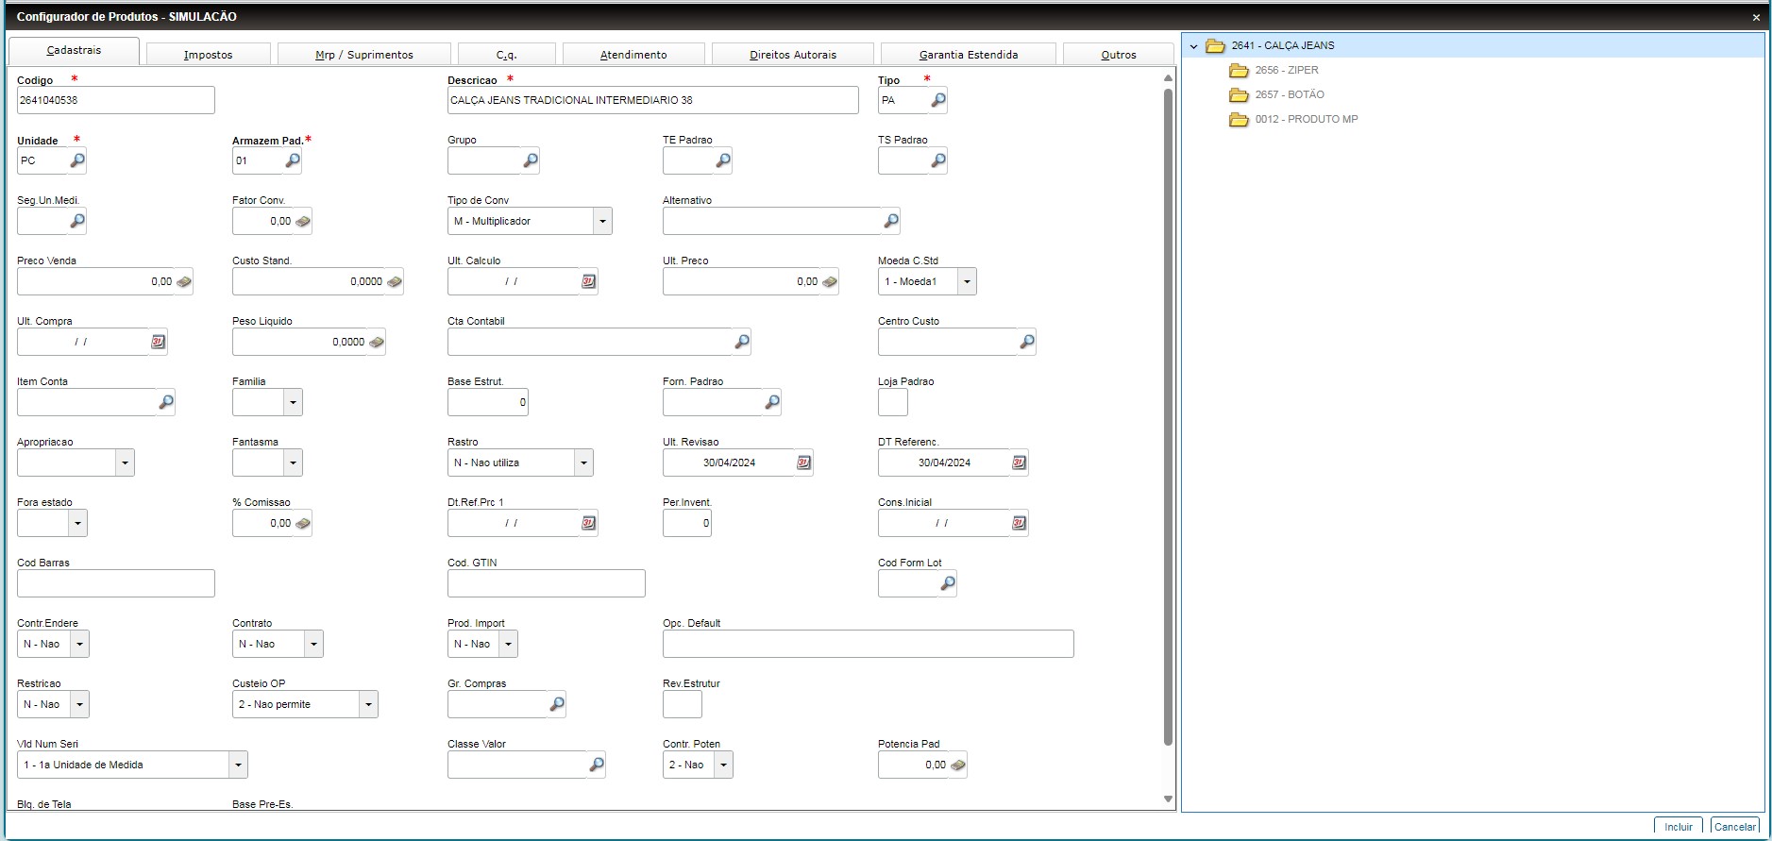Image resolution: width=1772 pixels, height=841 pixels.
Task: Switch to the Direitos Autorais tab
Action: 793,55
